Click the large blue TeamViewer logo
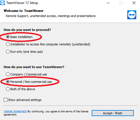 coord(132,15)
